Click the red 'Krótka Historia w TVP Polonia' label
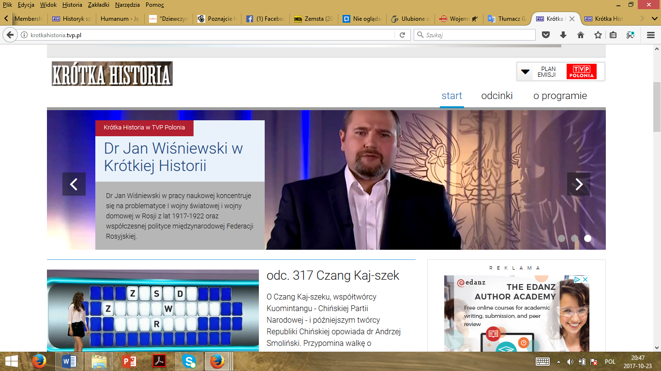Image resolution: width=661 pixels, height=371 pixels. click(x=144, y=128)
